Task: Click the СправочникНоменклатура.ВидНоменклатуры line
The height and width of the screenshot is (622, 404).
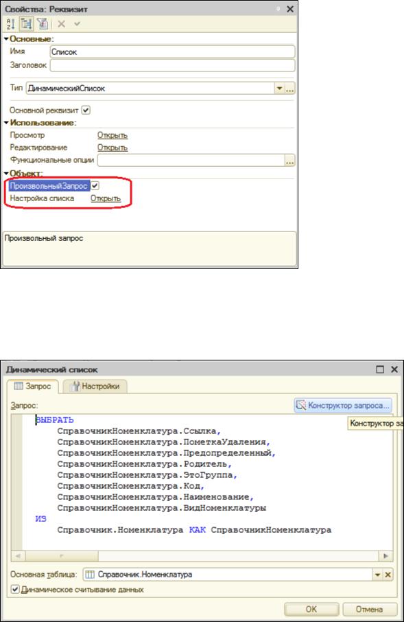Action: point(162,508)
